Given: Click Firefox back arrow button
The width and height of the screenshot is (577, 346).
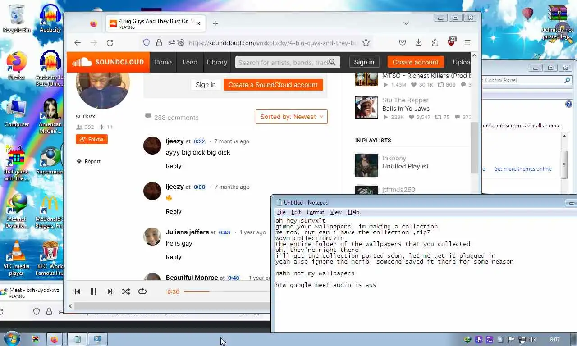Looking at the screenshot, I should (78, 42).
